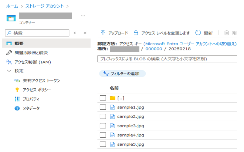Click the parent folder yellow icon
244x152 pixels.
point(112,98)
